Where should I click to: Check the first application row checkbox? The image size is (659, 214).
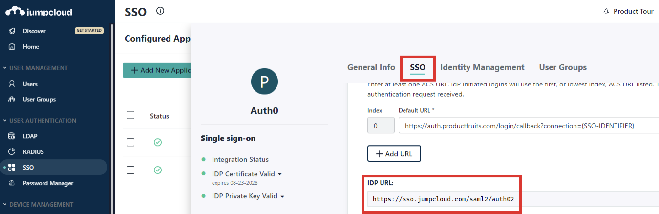[x=130, y=142]
